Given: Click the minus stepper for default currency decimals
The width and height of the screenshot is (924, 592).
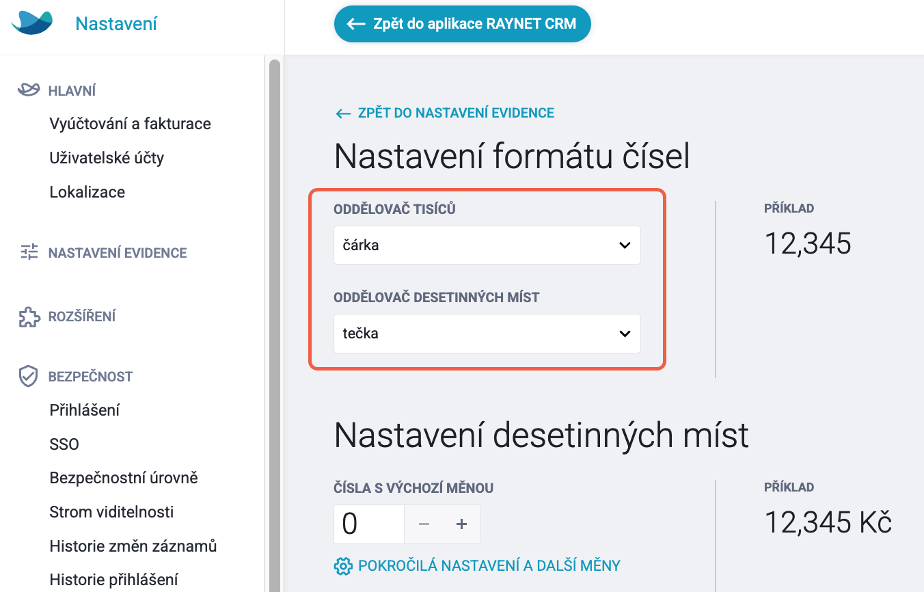Looking at the screenshot, I should 424,524.
